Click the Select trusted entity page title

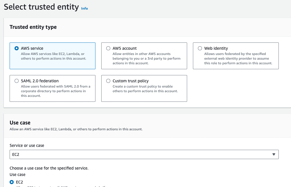point(41,7)
